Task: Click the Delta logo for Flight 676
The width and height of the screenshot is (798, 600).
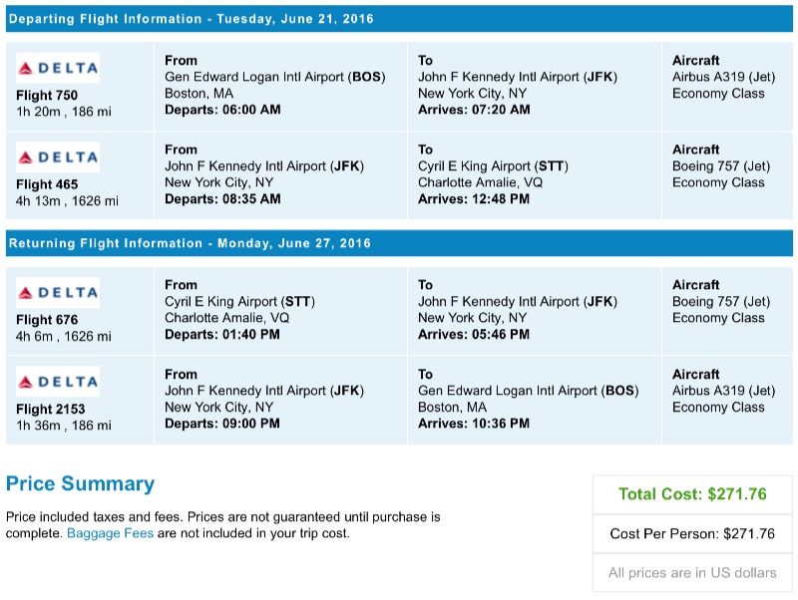Action: (x=58, y=292)
